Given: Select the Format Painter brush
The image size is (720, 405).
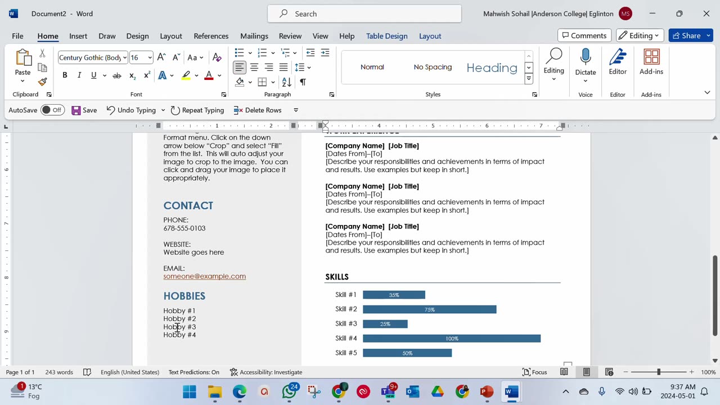Looking at the screenshot, I should click(42, 82).
